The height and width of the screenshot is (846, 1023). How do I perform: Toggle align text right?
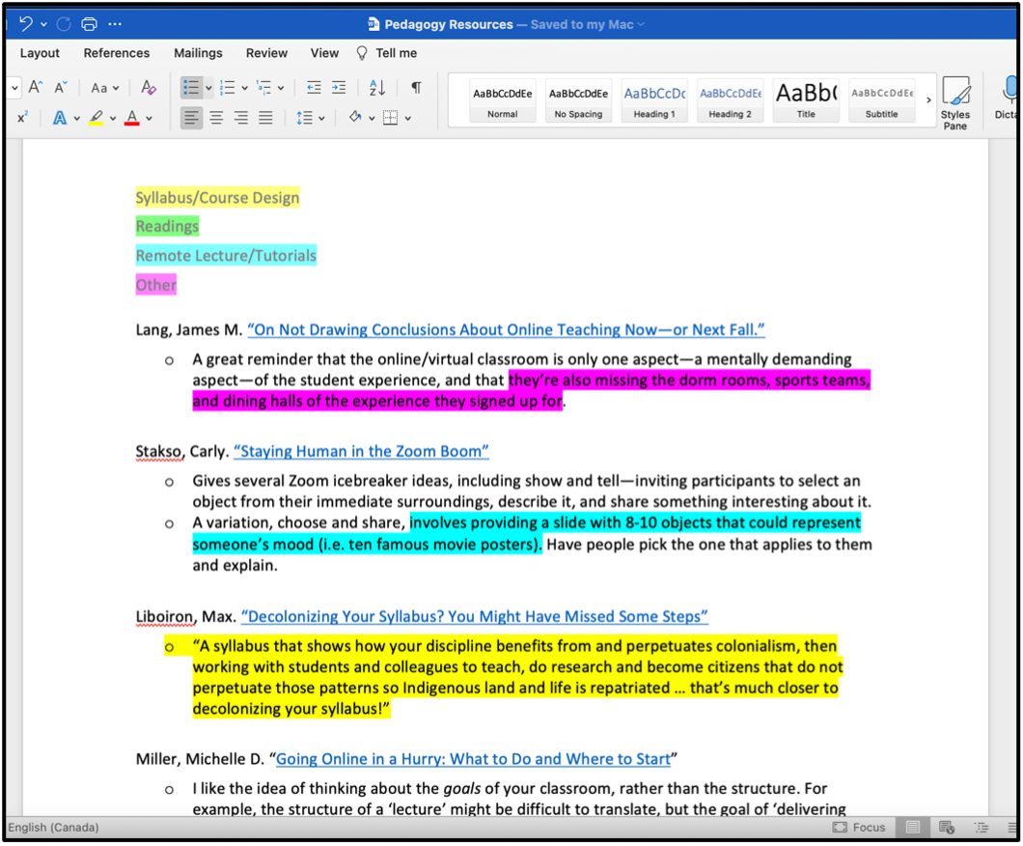pyautogui.click(x=240, y=118)
